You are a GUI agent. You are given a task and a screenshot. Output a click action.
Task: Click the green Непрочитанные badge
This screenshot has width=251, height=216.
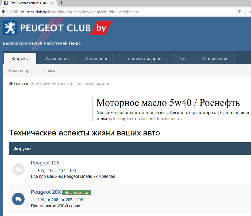[76, 192]
